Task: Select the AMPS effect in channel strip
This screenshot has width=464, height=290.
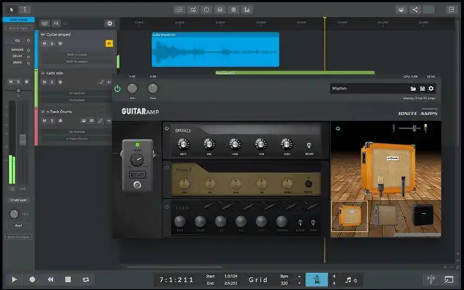Action: point(17,63)
